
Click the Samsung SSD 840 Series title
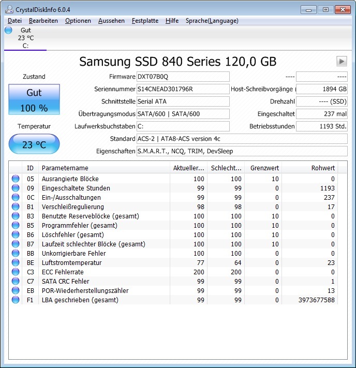coord(177,62)
